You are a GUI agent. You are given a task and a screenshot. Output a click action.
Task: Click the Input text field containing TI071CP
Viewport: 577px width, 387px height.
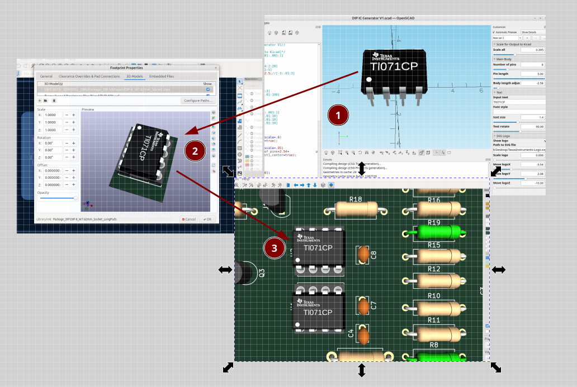coord(519,102)
